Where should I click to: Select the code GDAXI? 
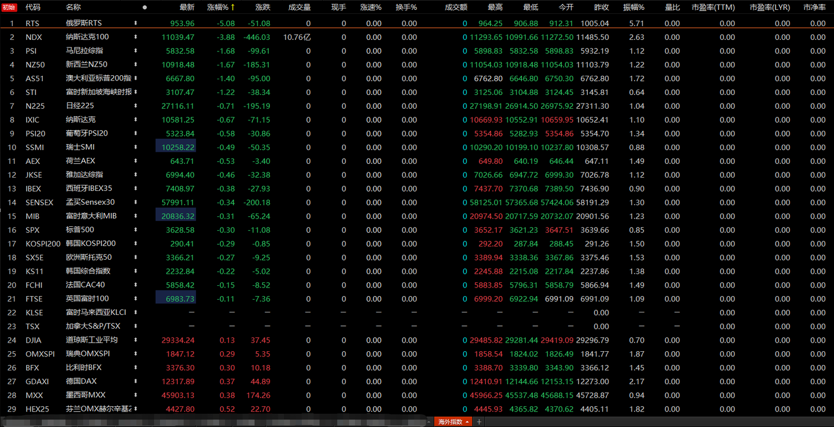pyautogui.click(x=37, y=381)
